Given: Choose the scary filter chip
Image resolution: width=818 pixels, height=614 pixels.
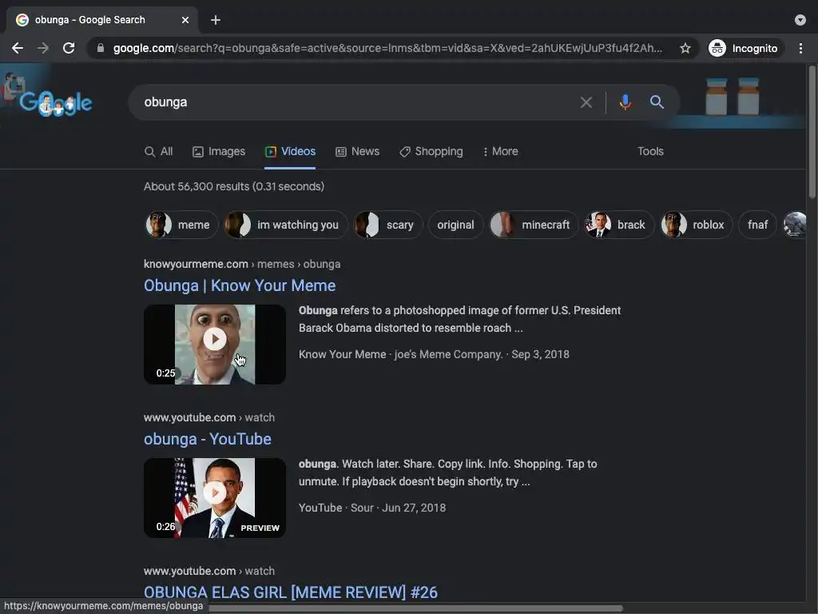Looking at the screenshot, I should point(388,225).
